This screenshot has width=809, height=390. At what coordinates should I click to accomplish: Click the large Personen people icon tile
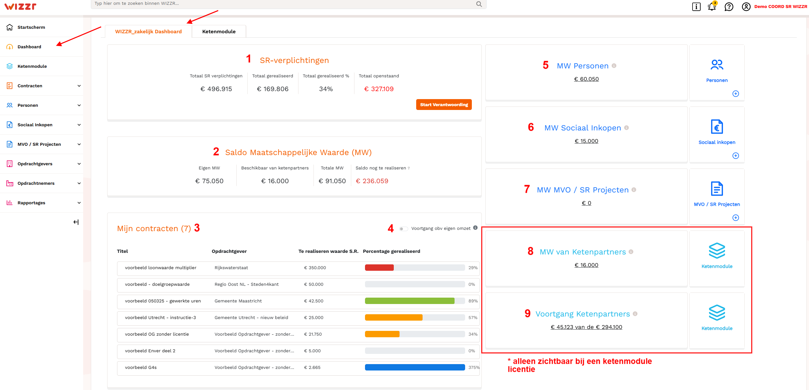tap(717, 65)
